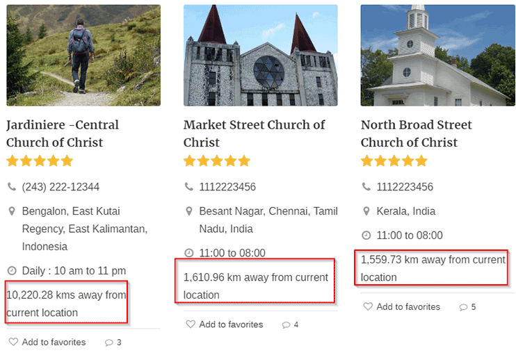Click North Broad Street five-star rating
Viewport: 516px width, 353px height.
394,161
